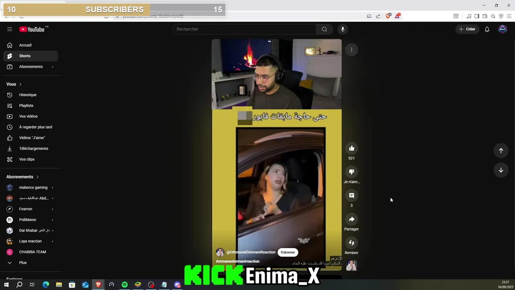Remix this Short
This screenshot has width=515, height=290.
click(x=352, y=242)
